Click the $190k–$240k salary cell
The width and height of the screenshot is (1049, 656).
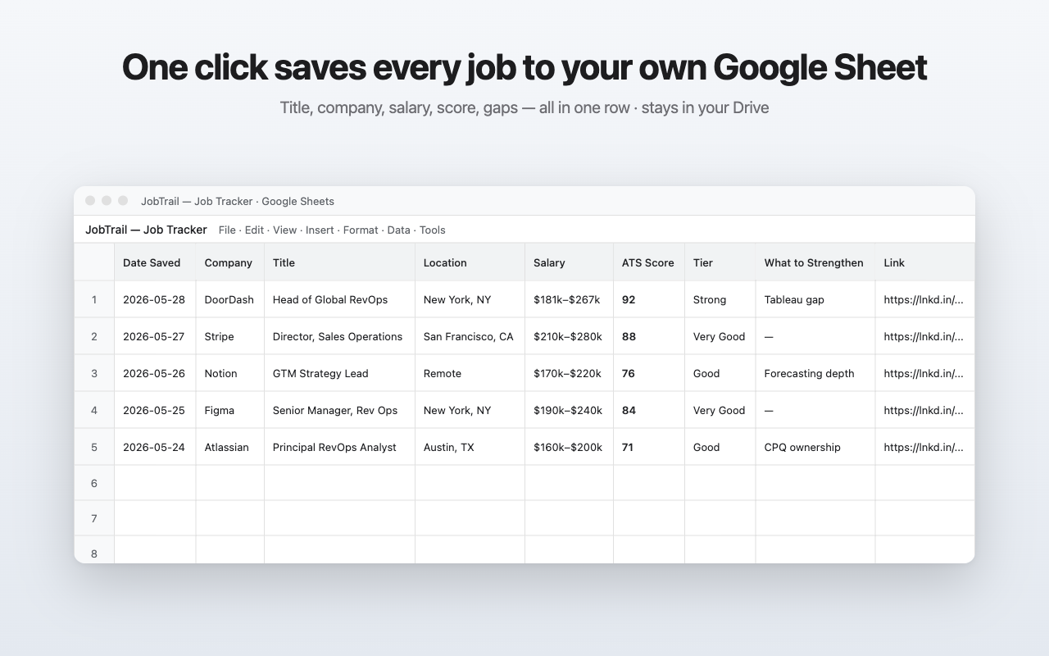click(x=569, y=410)
